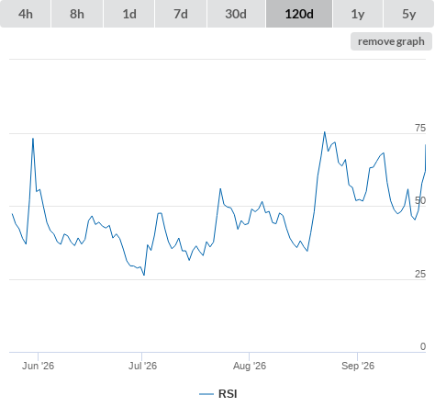The width and height of the screenshot is (435, 418).
Task: Click the 75 RSI level label
Action: (x=420, y=128)
